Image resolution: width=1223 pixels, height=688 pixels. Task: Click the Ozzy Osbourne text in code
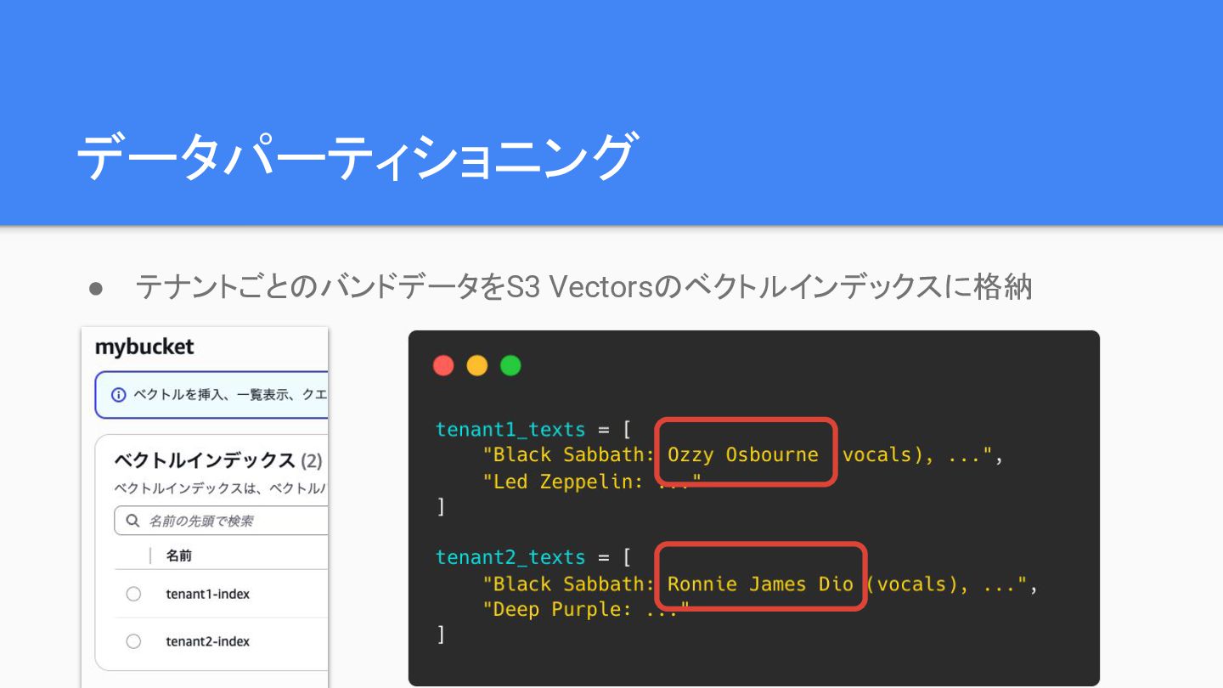[x=743, y=454]
